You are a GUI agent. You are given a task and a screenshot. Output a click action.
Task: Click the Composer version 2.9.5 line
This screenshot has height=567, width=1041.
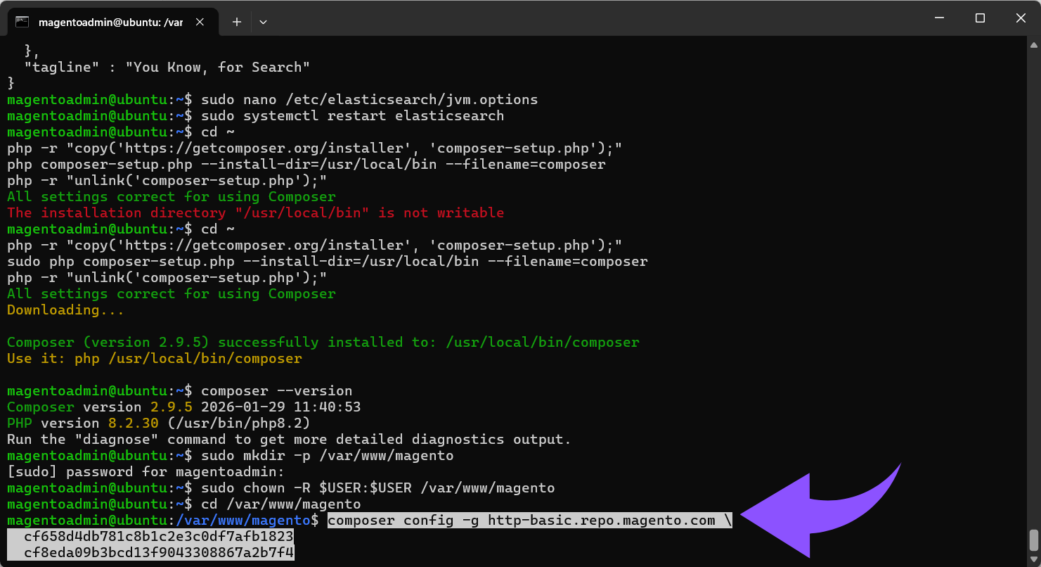click(x=183, y=407)
